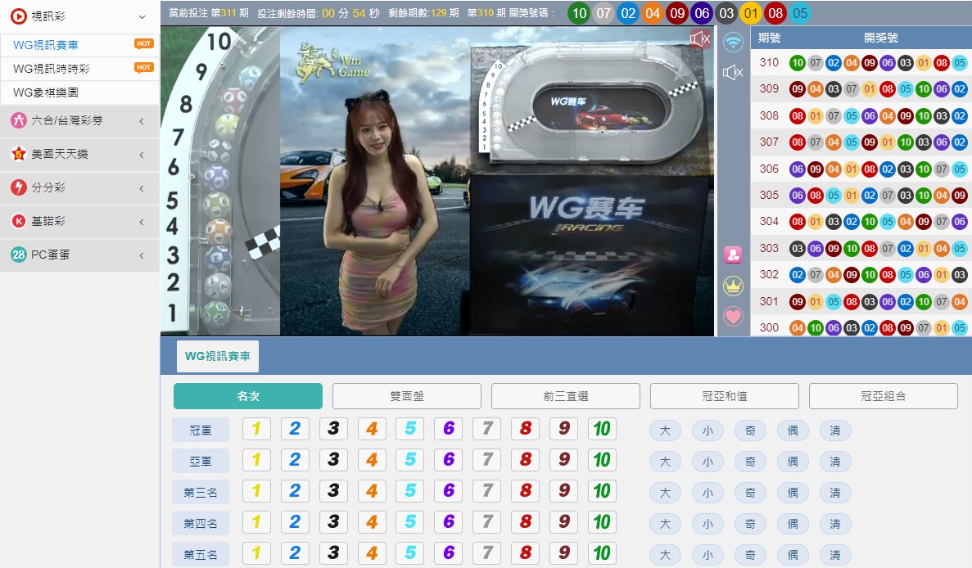Click HOT badge beside WG視訊賽車
This screenshot has width=972, height=568.
pos(144,43)
